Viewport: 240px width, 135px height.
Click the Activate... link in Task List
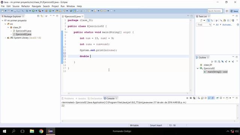pos(227,25)
